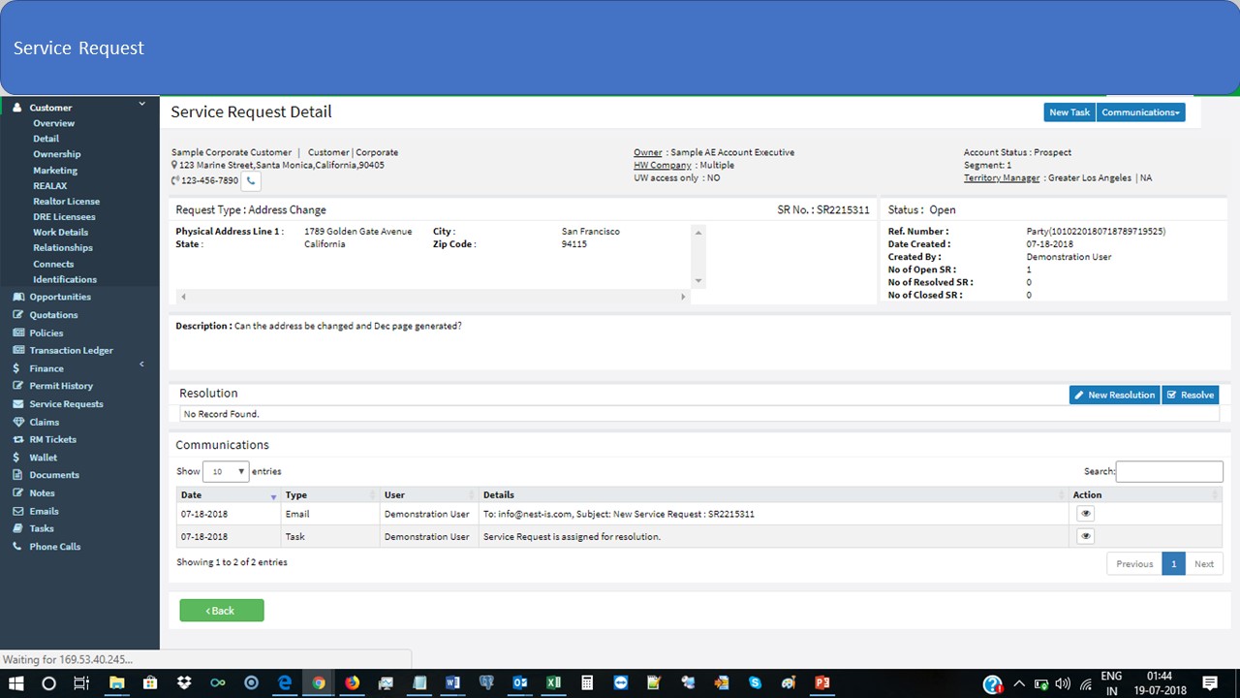Image resolution: width=1240 pixels, height=698 pixels.
Task: Select Service Requests in the sidebar
Action: 66,404
